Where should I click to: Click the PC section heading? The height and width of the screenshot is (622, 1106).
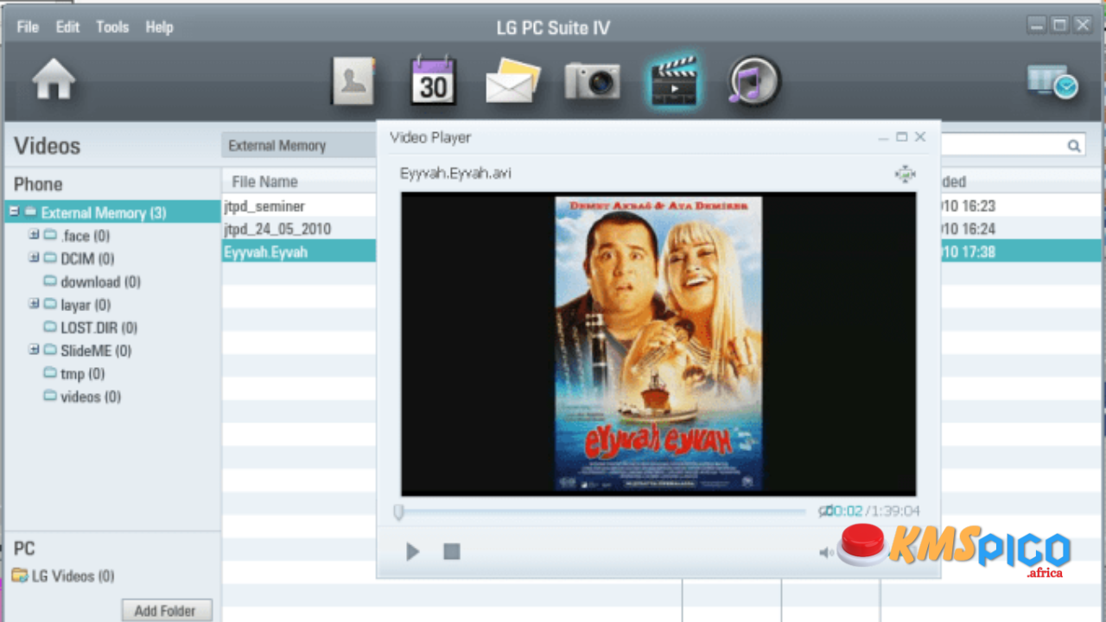24,549
